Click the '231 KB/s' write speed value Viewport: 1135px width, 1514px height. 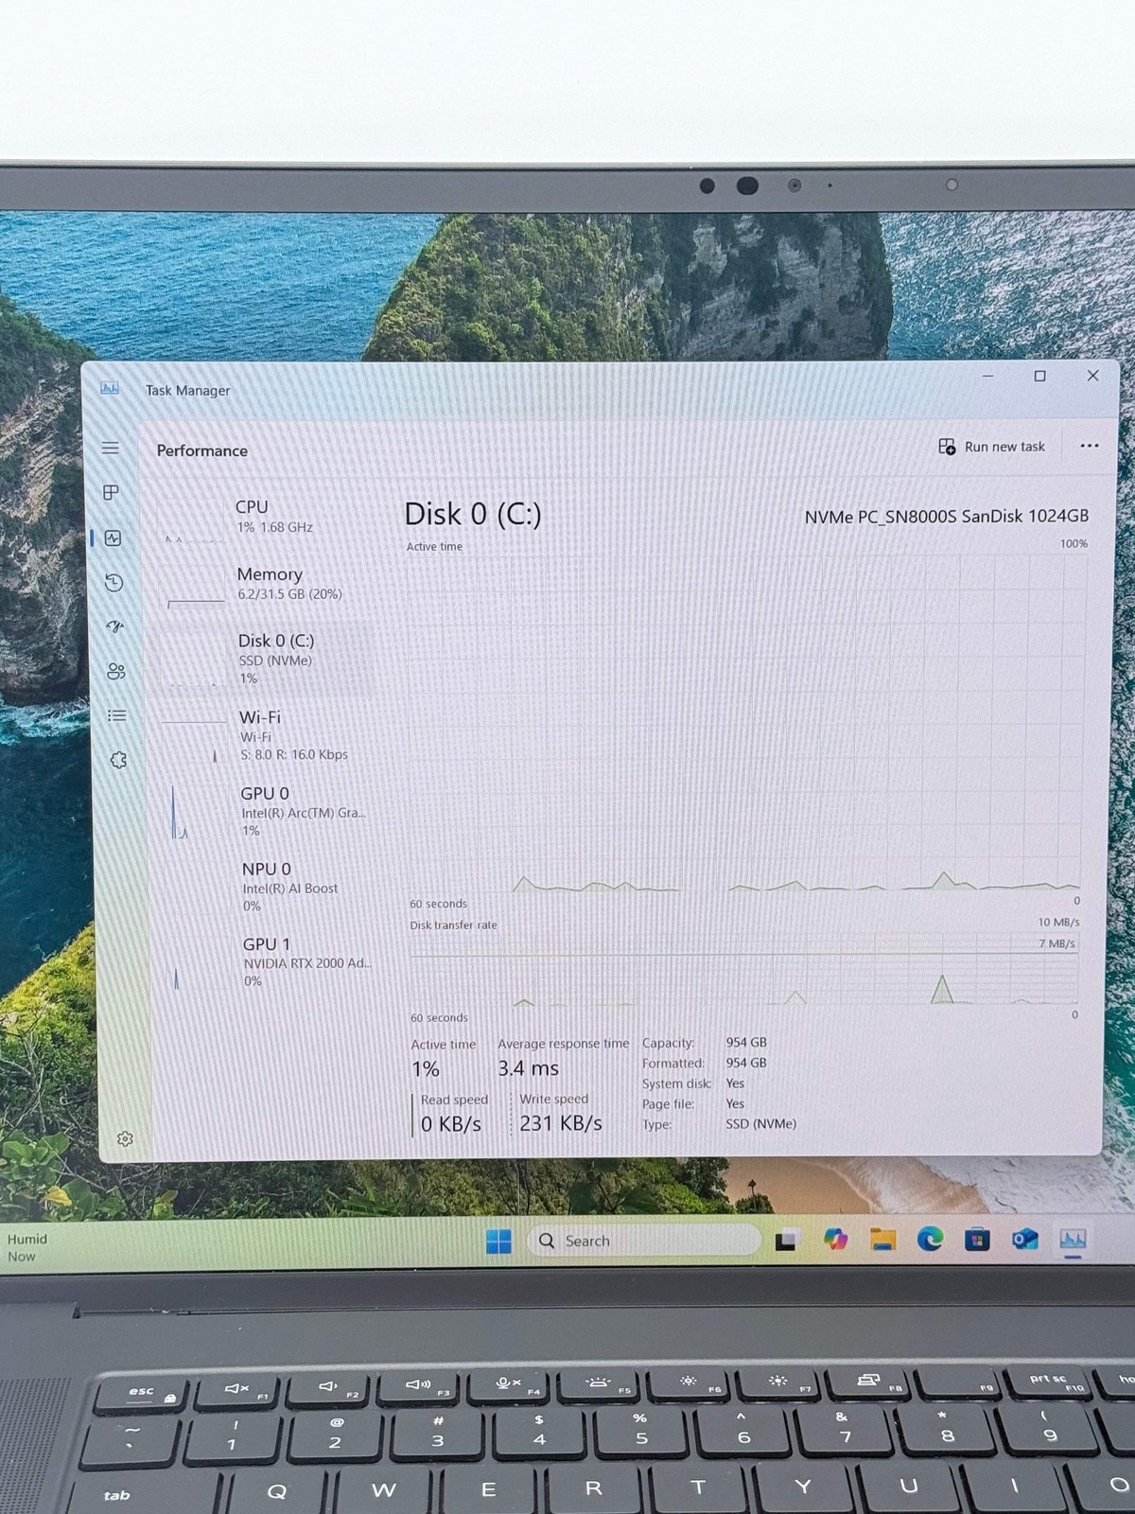(x=561, y=1123)
